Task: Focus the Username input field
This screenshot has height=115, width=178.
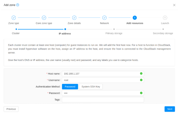Action: (103, 80)
